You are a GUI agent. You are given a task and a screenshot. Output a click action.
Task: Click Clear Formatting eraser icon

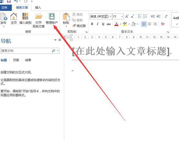(163, 24)
